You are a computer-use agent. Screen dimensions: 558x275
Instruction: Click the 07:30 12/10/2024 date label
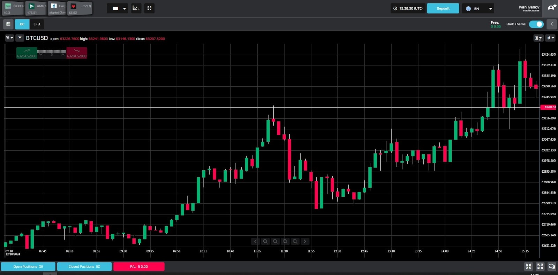point(13,252)
